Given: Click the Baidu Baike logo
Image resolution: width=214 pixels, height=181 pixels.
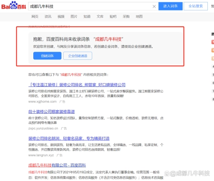Looking at the screenshot, I should (x=14, y=6).
